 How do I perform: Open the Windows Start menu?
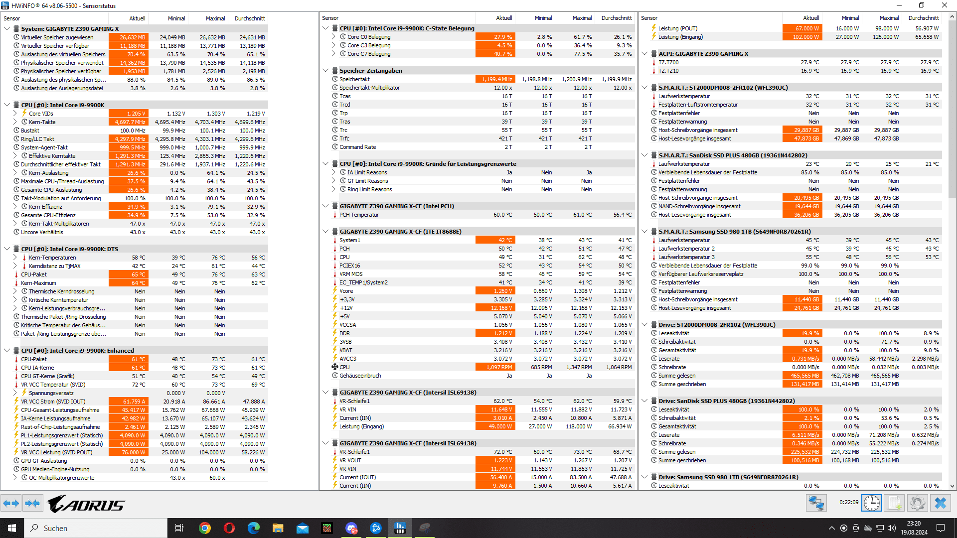click(12, 528)
